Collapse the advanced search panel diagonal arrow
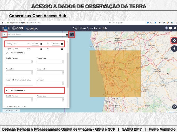Image resolution: width=177 pixels, height=132 pixels. coord(67,39)
